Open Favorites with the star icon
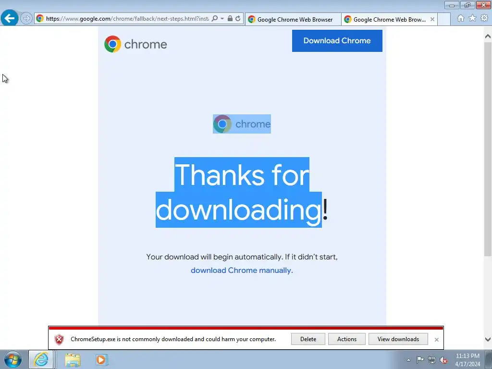The width and height of the screenshot is (492, 369). pos(472,18)
